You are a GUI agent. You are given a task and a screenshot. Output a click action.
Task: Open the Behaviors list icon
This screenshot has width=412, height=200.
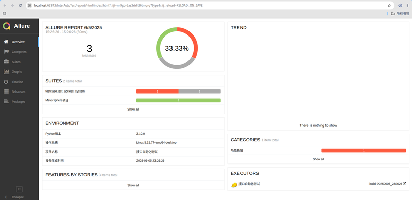[6, 92]
